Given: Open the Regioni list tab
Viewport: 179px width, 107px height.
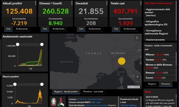Looking at the screenshot, I should (152, 84).
